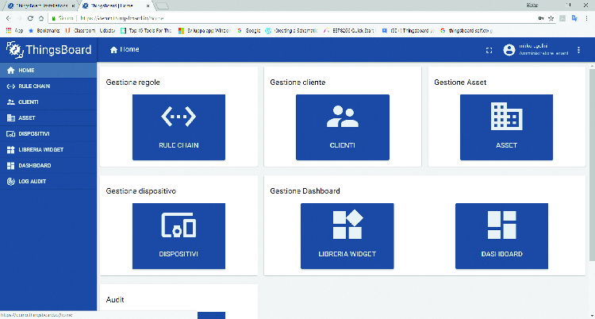The image size is (595, 319).
Task: Click the Log Audit sidebar icon
Action: 10,181
